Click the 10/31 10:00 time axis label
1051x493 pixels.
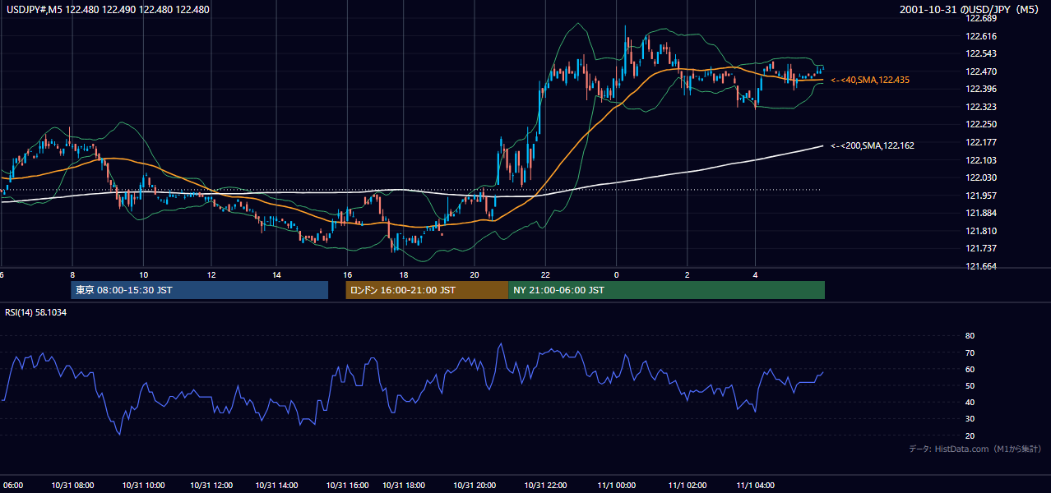[143, 485]
